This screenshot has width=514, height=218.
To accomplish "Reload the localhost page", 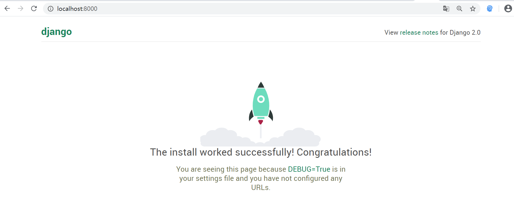I will click(x=34, y=9).
